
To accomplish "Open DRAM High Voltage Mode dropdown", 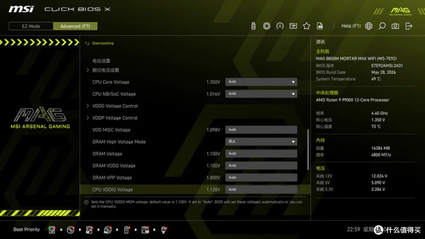I will [261, 142].
